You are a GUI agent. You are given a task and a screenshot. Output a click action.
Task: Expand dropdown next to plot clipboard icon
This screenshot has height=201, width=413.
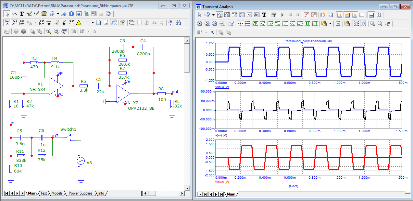pyautogui.click(x=331, y=24)
